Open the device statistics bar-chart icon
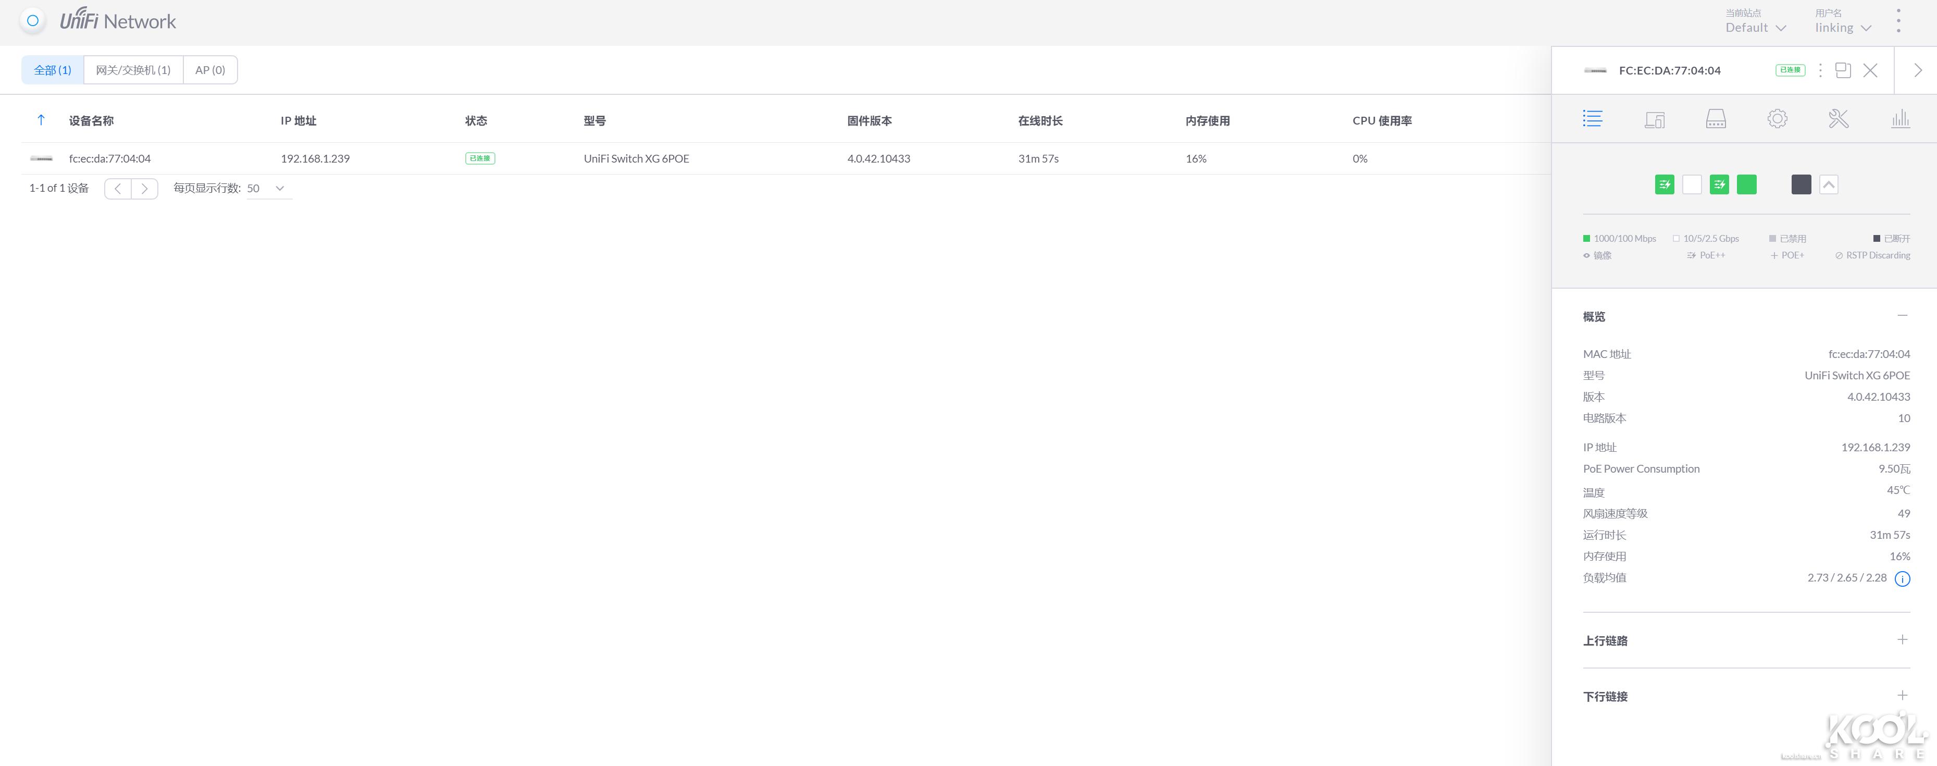Viewport: 1937px width, 766px height. 1900,119
